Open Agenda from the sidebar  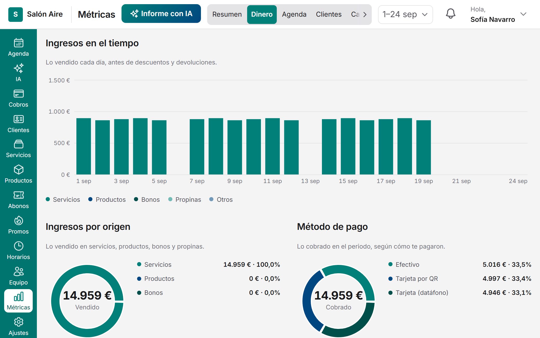point(18,47)
